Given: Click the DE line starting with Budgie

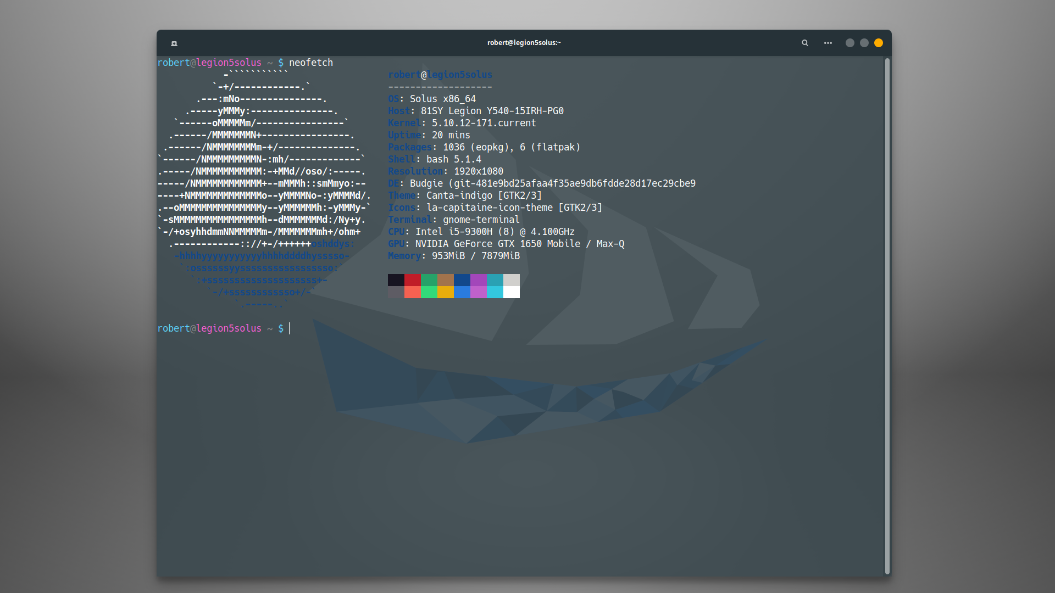Looking at the screenshot, I should (542, 183).
